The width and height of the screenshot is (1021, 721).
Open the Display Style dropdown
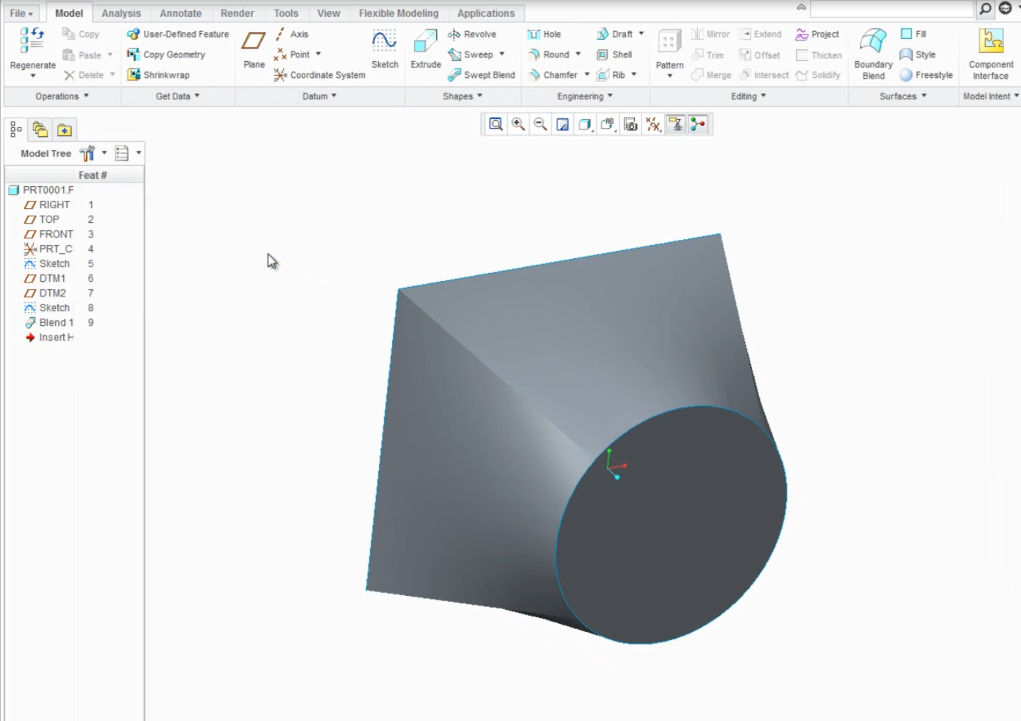(x=585, y=124)
